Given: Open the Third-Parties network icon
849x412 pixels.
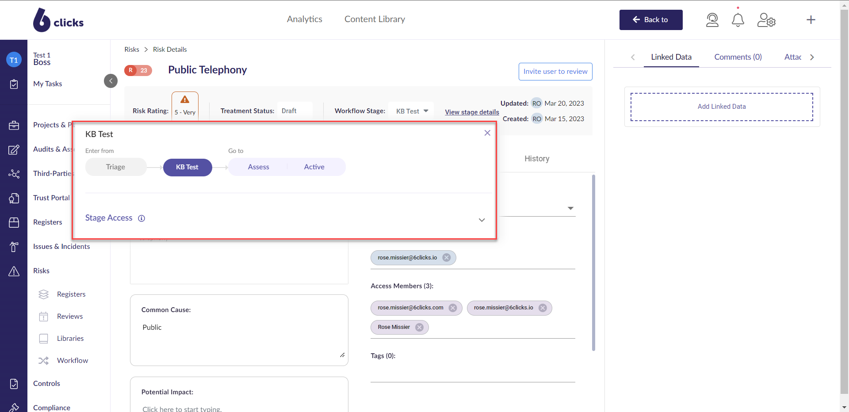Looking at the screenshot, I should pos(14,174).
